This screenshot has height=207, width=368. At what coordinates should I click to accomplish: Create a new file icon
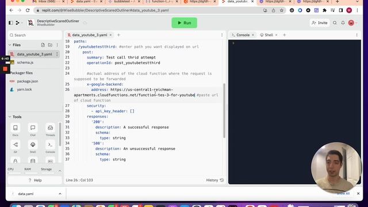pos(43,45)
